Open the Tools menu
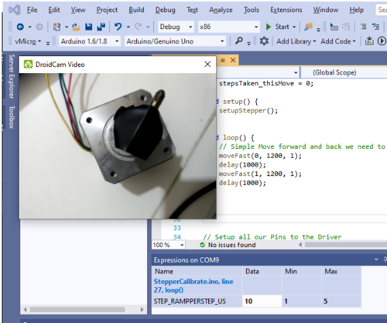387x323 pixels. pyautogui.click(x=251, y=10)
